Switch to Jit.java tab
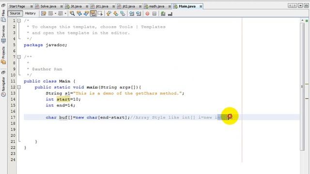Image resolution: width=310 pixels, height=174 pixels. pyautogui.click(x=76, y=6)
